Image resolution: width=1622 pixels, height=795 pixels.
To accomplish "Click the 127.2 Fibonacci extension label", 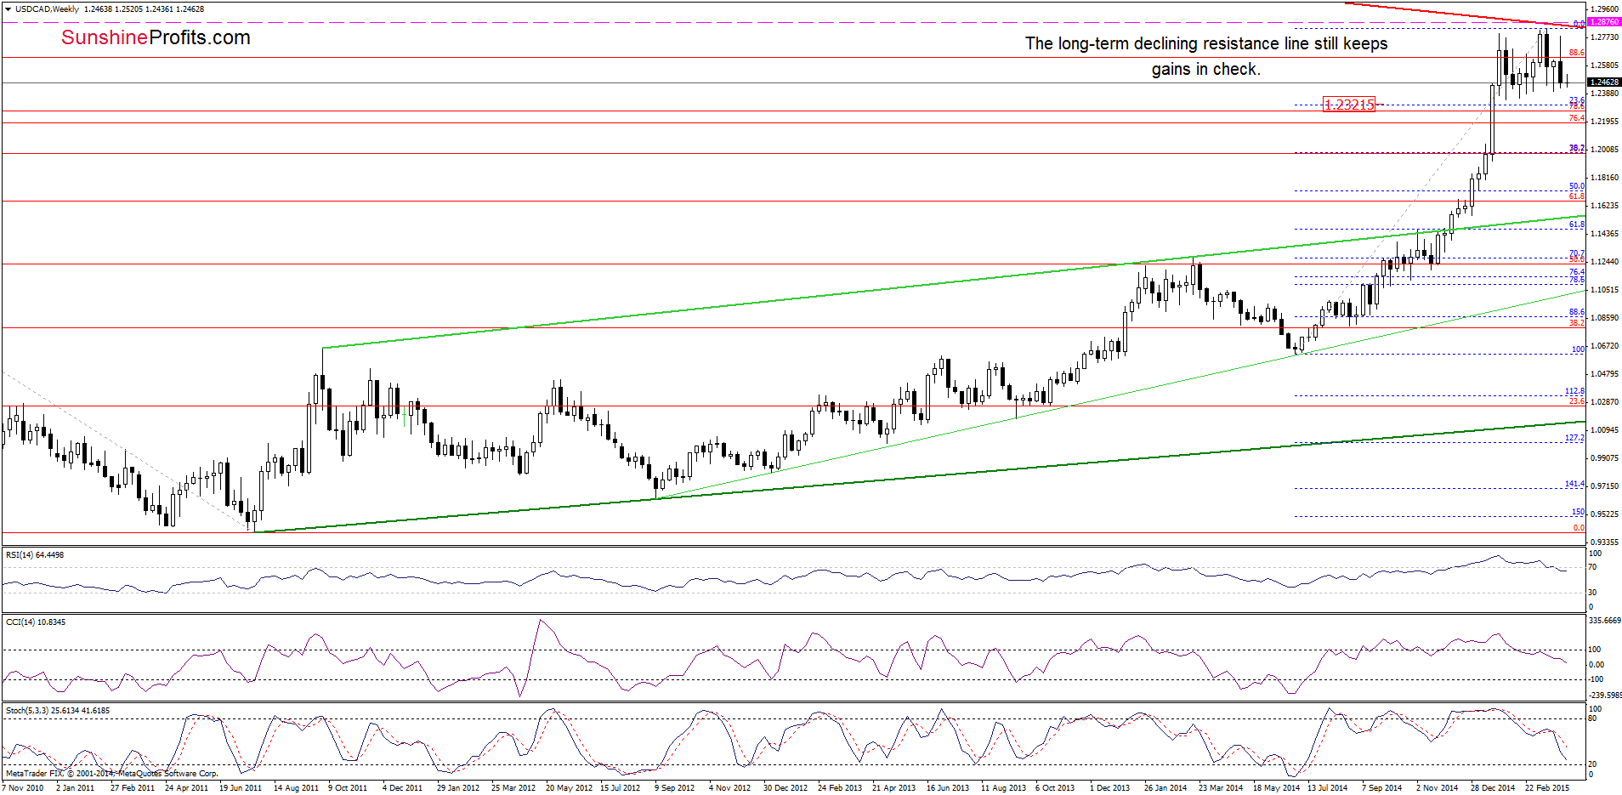I will coord(1574,438).
